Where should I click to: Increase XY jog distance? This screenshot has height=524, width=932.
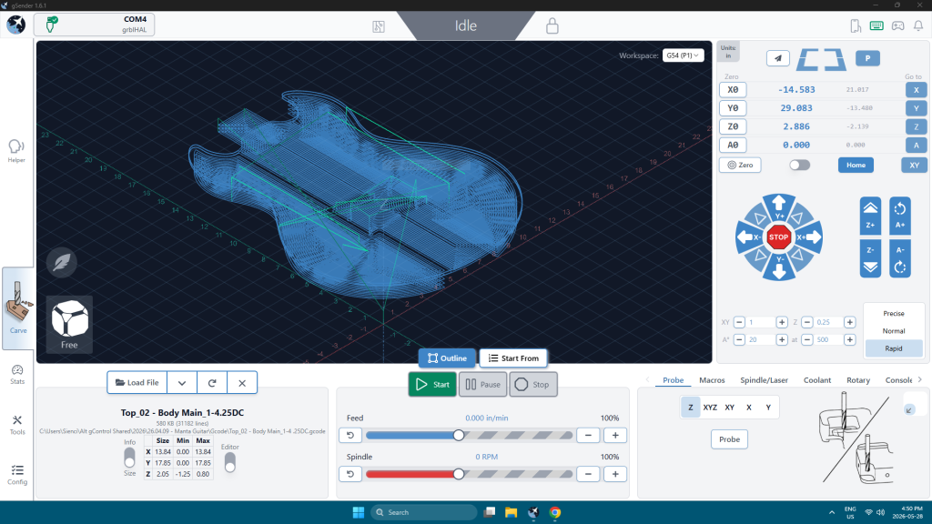782,322
